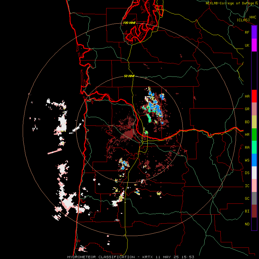Click the 11 MAY 25 date
The image size is (259, 259).
(x=168, y=257)
